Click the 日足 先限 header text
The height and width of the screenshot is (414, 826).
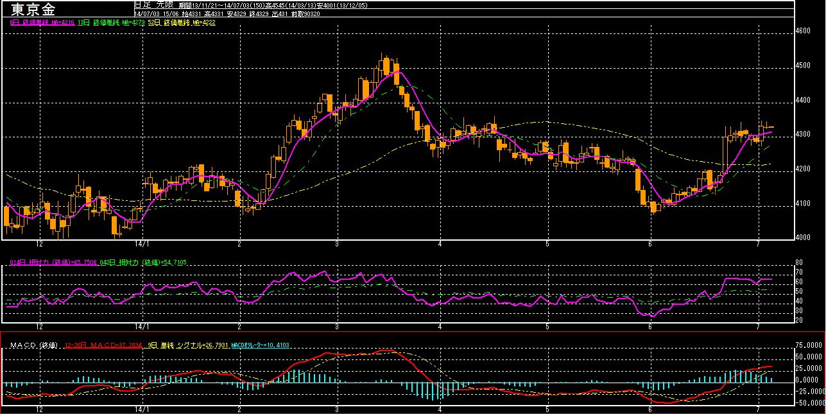click(154, 4)
